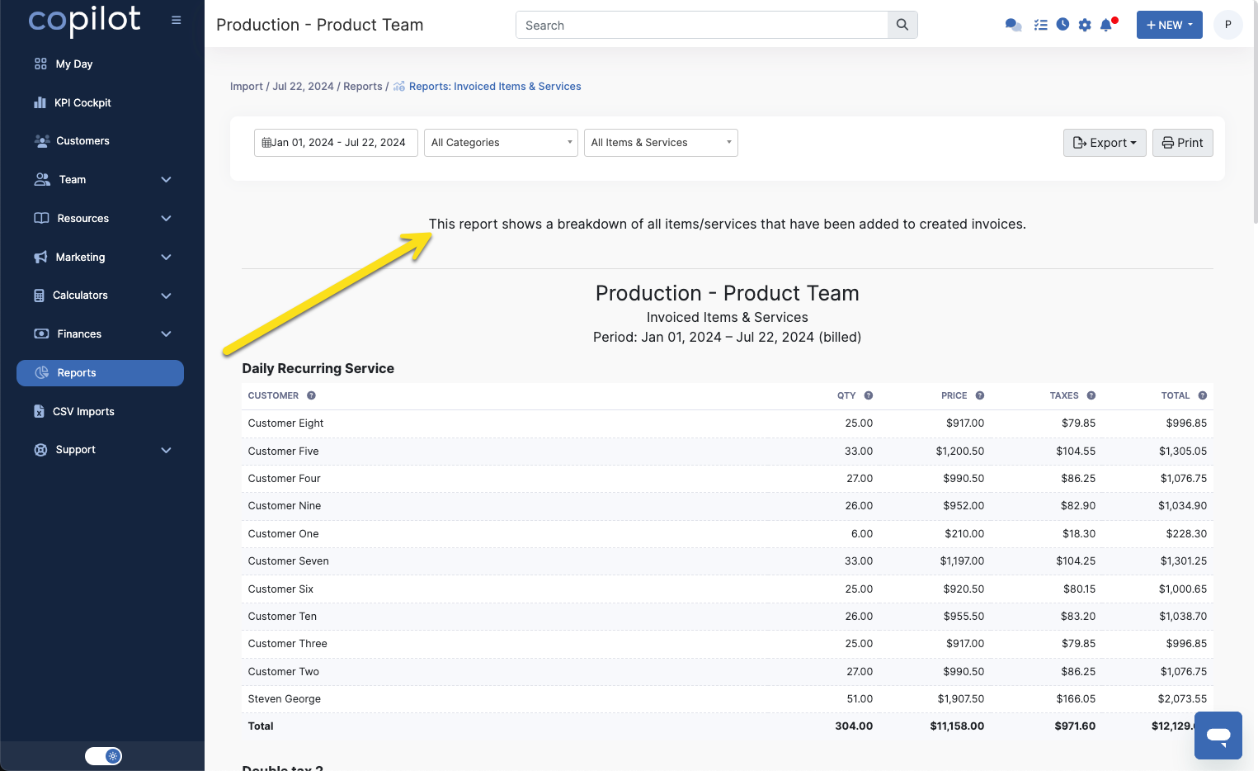Click the QTY column help icon
Screen dimensions: 1258x771
click(x=869, y=395)
